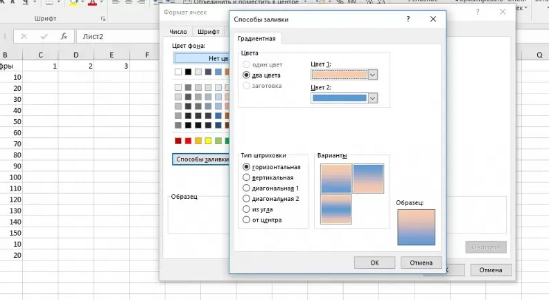Click the help question mark in Способы заливки
The height and width of the screenshot is (300, 549).
[407, 19]
